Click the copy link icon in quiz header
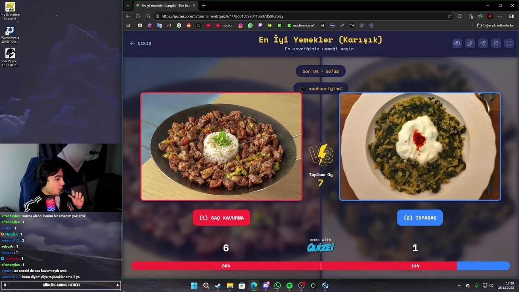This screenshot has width=519, height=292. pos(470,43)
